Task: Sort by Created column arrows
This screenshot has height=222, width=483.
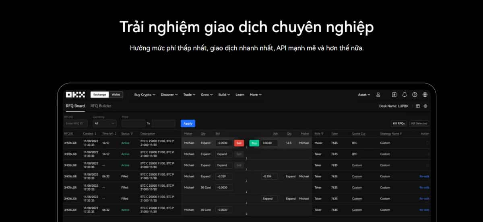Action: tap(95, 134)
